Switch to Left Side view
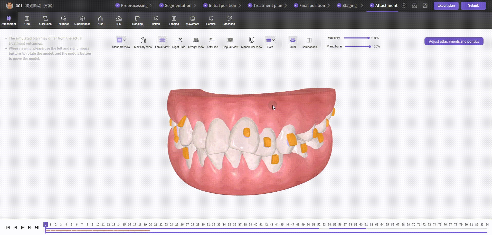This screenshot has width=492, height=235. (212, 43)
